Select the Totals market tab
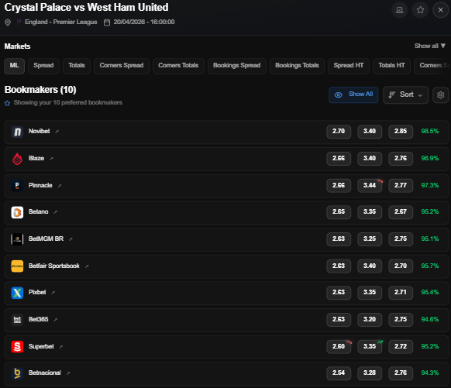 (x=77, y=66)
